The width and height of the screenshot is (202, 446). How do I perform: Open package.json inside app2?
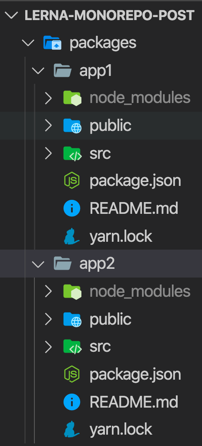tap(135, 374)
